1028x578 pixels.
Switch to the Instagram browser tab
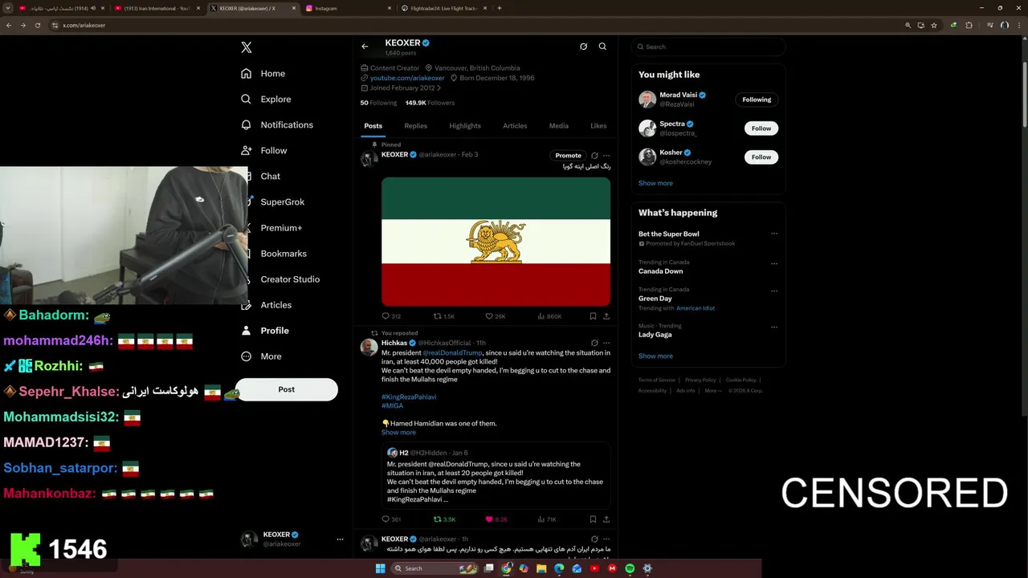[347, 8]
